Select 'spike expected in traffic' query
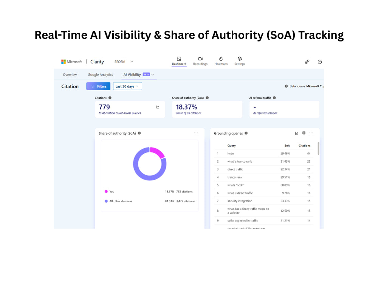 (263, 221)
